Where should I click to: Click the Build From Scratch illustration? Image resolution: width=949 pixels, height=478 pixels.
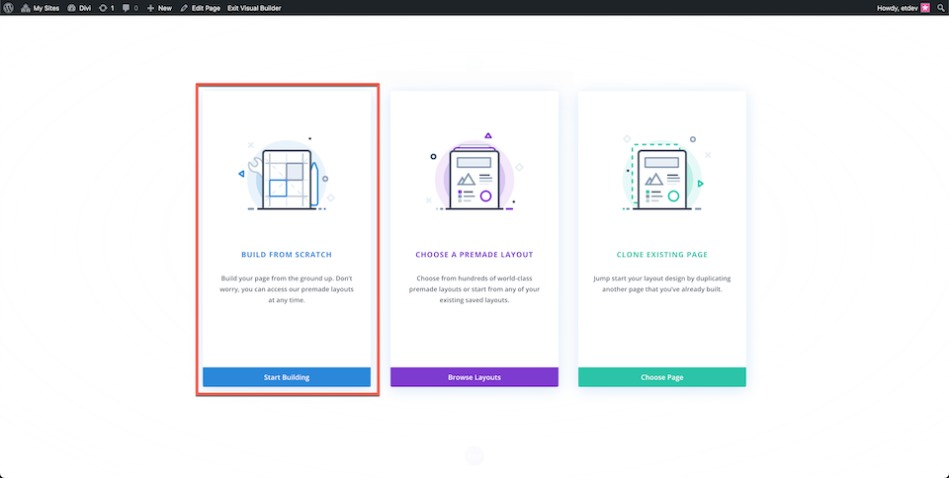tap(287, 175)
